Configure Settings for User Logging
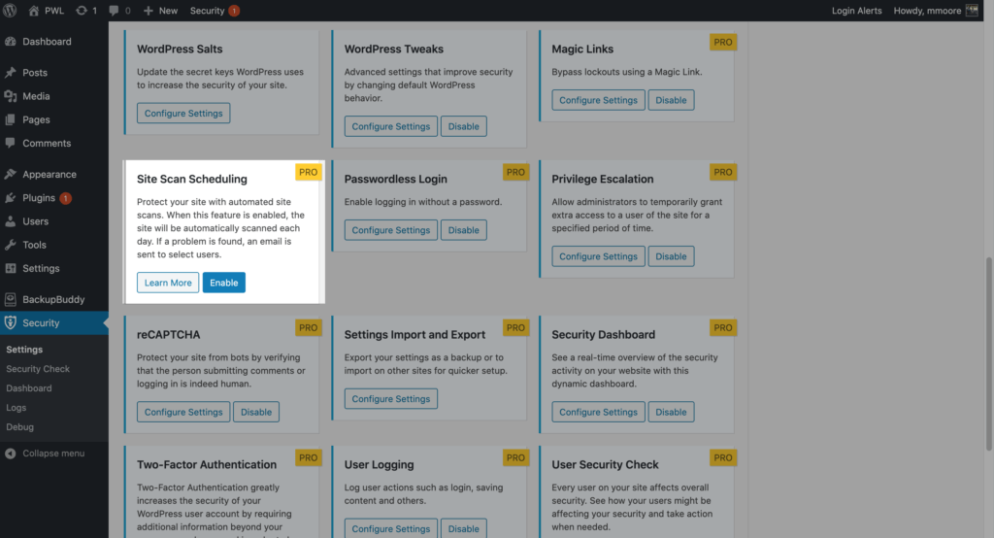This screenshot has width=994, height=538. click(390, 528)
